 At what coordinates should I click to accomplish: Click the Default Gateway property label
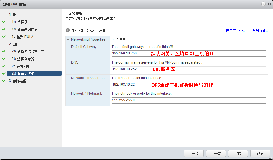click(x=84, y=47)
